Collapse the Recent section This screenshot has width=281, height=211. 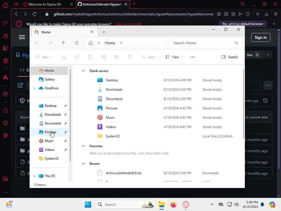click(83, 164)
